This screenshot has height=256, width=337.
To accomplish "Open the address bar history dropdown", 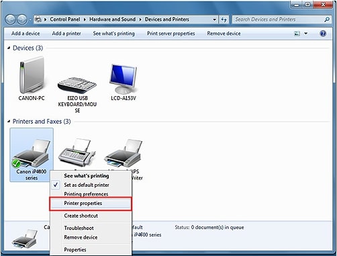I will point(214,19).
